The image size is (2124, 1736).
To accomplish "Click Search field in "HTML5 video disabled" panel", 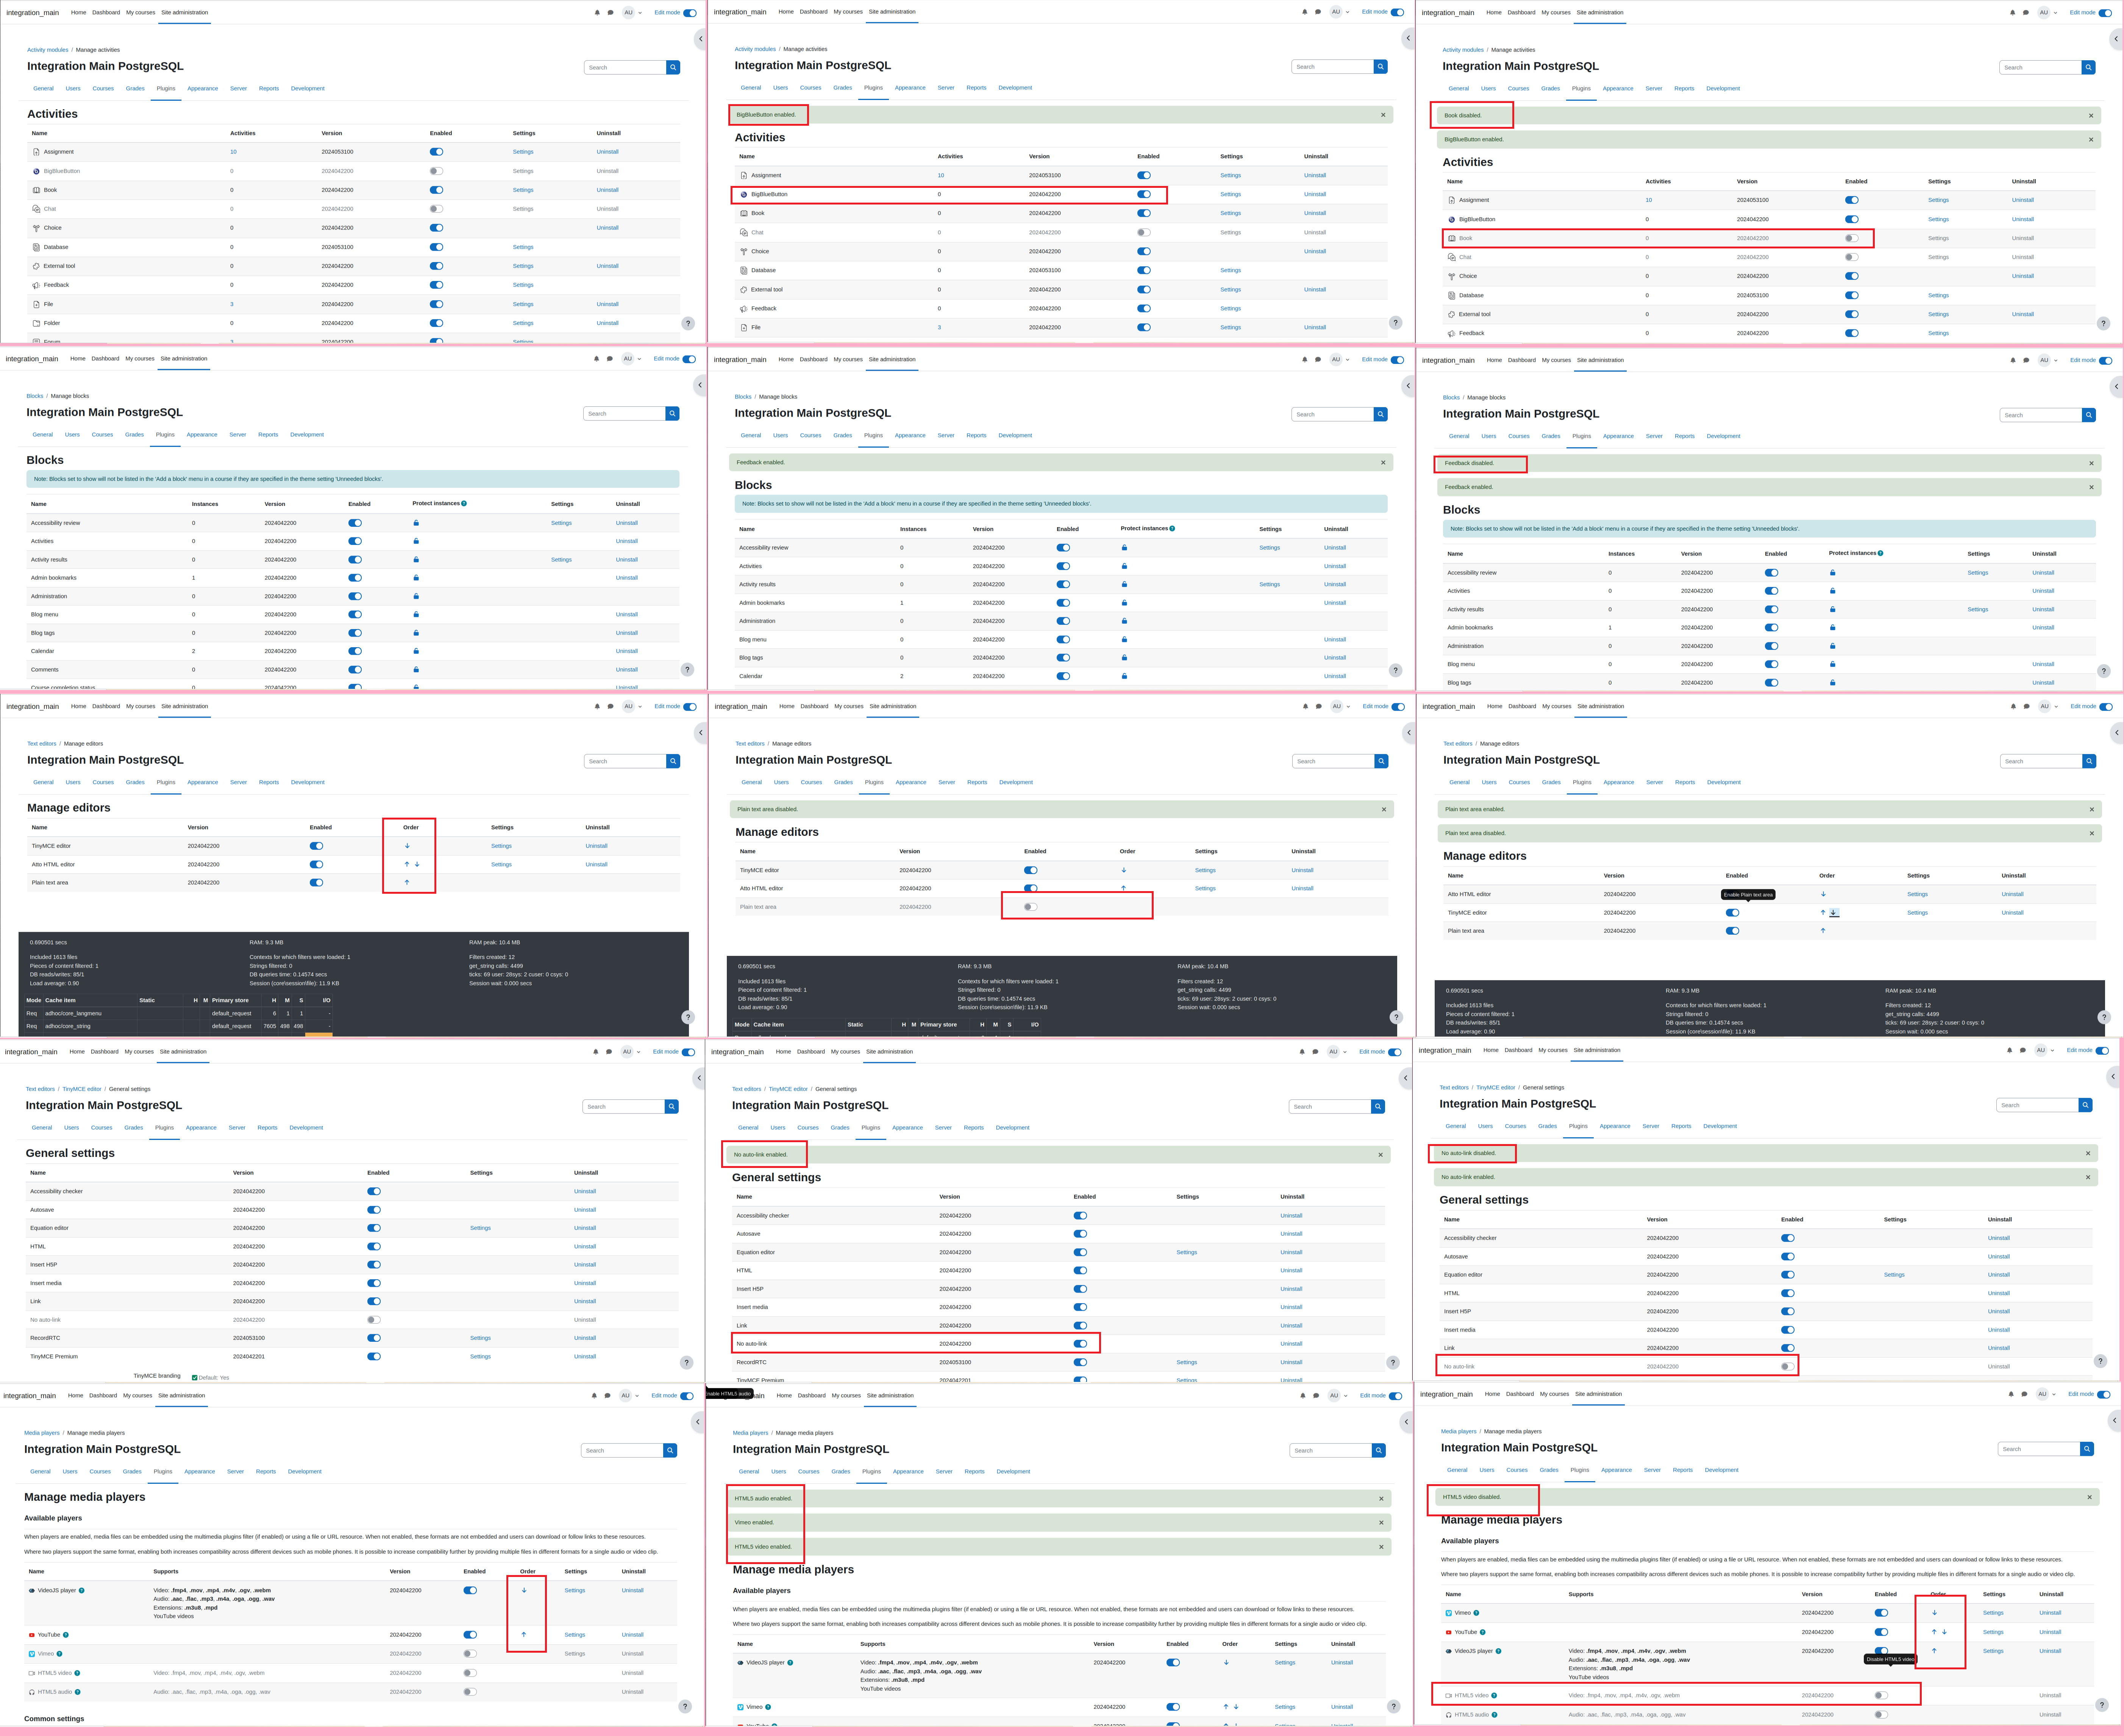I will (x=2039, y=1449).
